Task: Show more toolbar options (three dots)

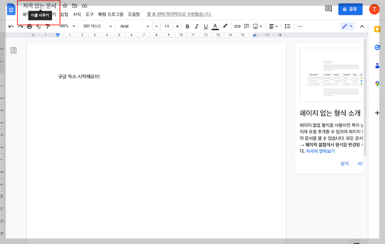Action: [x=300, y=26]
